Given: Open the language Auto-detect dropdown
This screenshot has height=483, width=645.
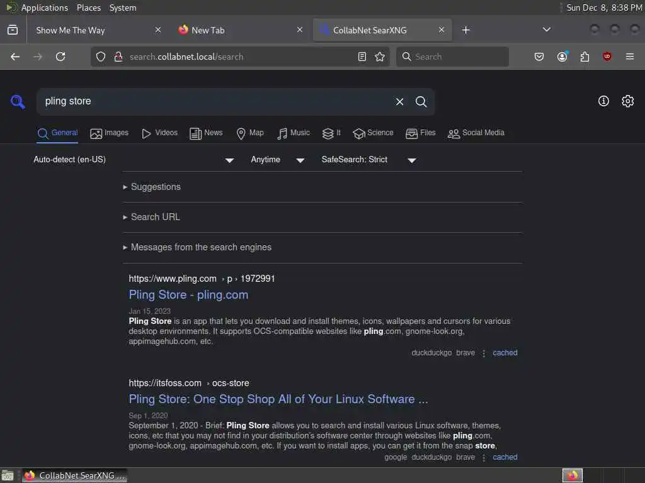Looking at the screenshot, I should (134, 160).
